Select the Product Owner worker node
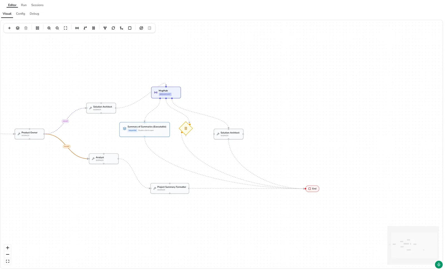This screenshot has height=270, width=445. [x=29, y=134]
